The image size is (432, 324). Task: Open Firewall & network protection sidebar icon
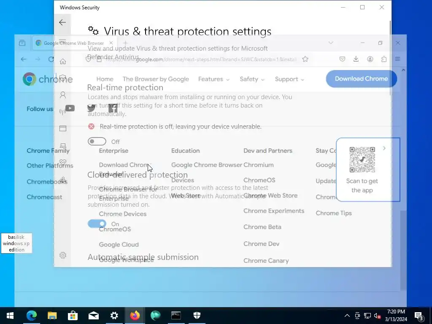tap(62, 111)
